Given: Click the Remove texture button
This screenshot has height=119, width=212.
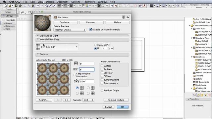Looking at the screenshot, I should tap(116, 100).
